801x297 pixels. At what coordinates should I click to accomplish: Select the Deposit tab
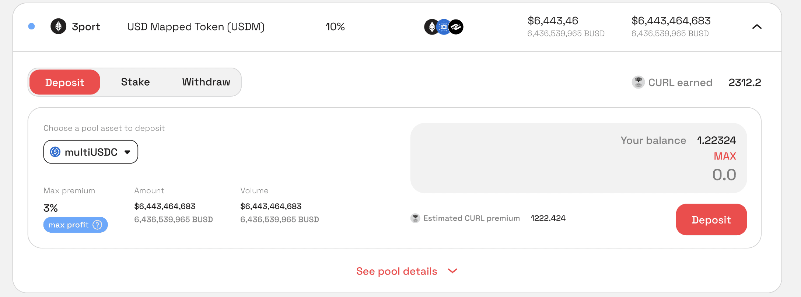(x=65, y=82)
